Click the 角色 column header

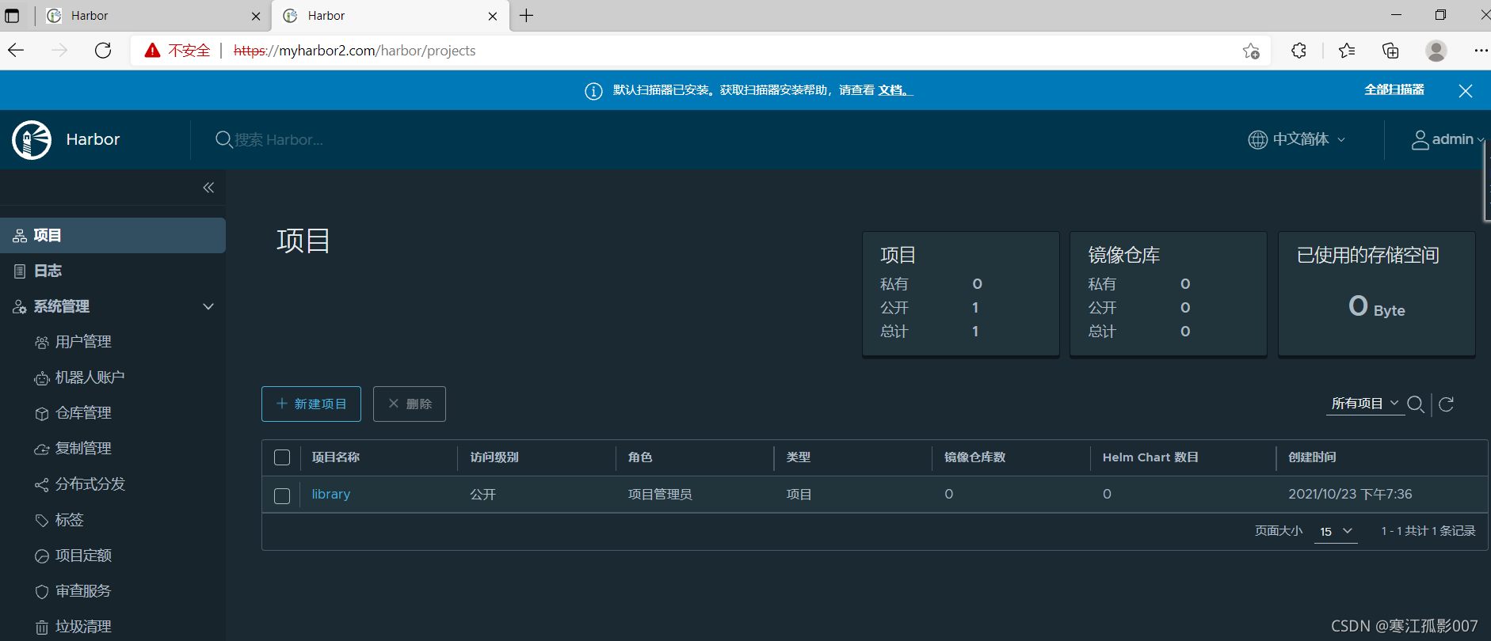coord(640,457)
